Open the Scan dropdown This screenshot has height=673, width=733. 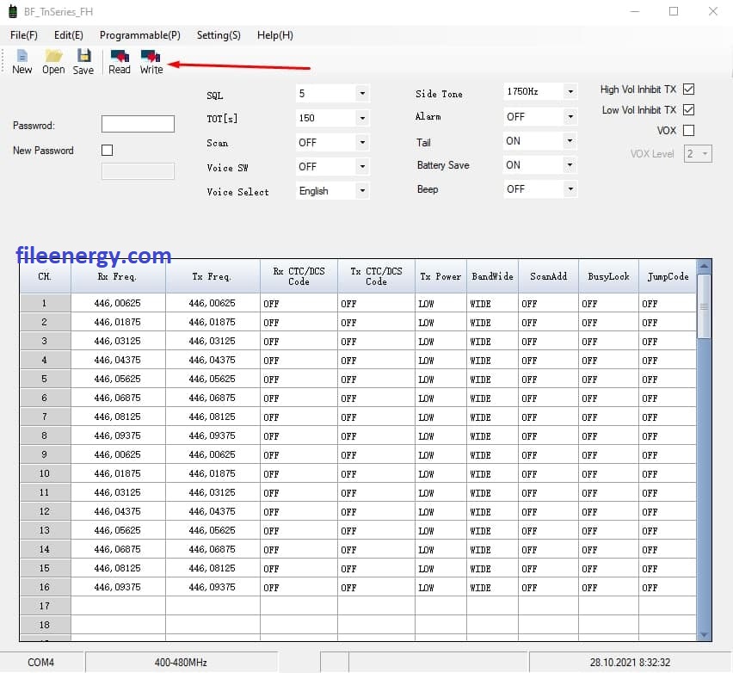click(x=362, y=142)
